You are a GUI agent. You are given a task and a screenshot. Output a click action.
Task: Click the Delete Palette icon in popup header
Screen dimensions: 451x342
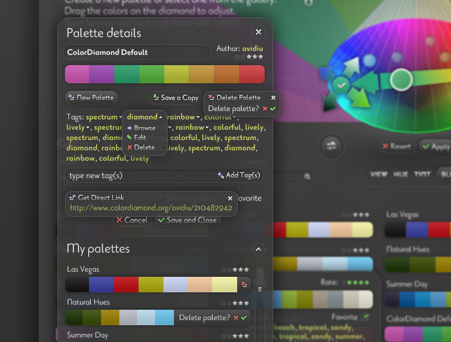click(211, 97)
